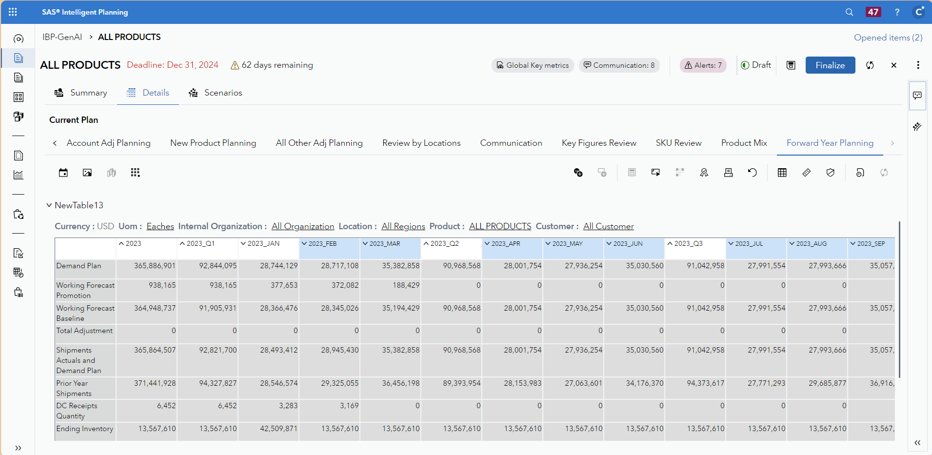Click the shield icon in the table toolbar
The width and height of the screenshot is (932, 455).
pyautogui.click(x=831, y=172)
